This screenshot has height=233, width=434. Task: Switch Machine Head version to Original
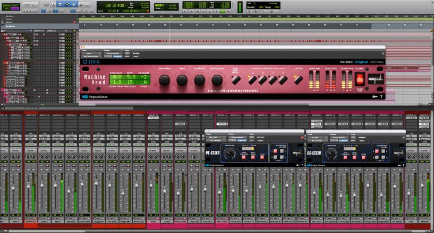pos(361,62)
